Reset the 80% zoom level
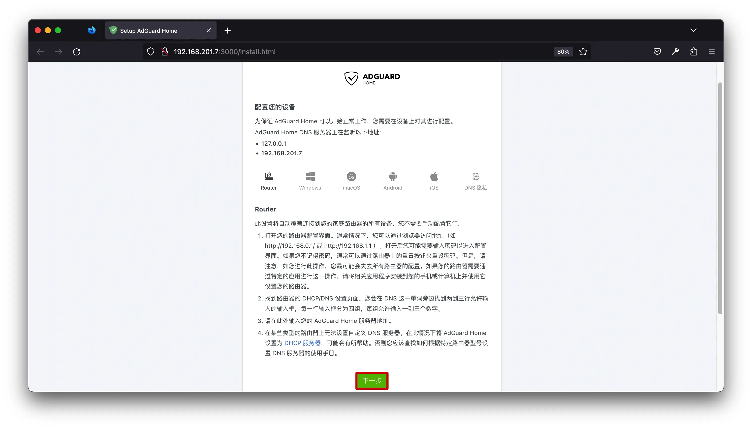This screenshot has width=752, height=429. point(563,52)
